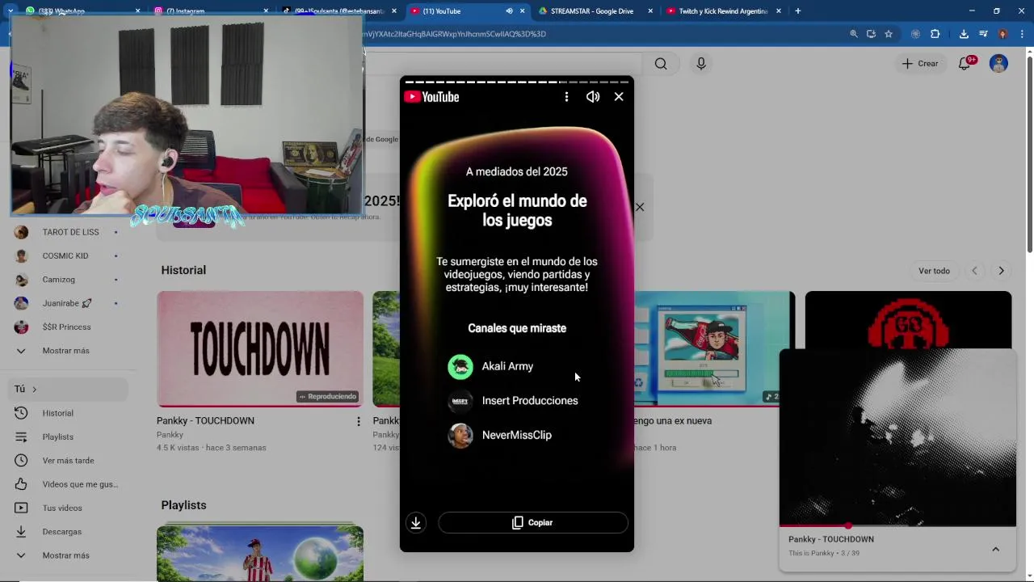Click the NeverMissClip avatar icon
The width and height of the screenshot is (1034, 582).
pos(460,436)
